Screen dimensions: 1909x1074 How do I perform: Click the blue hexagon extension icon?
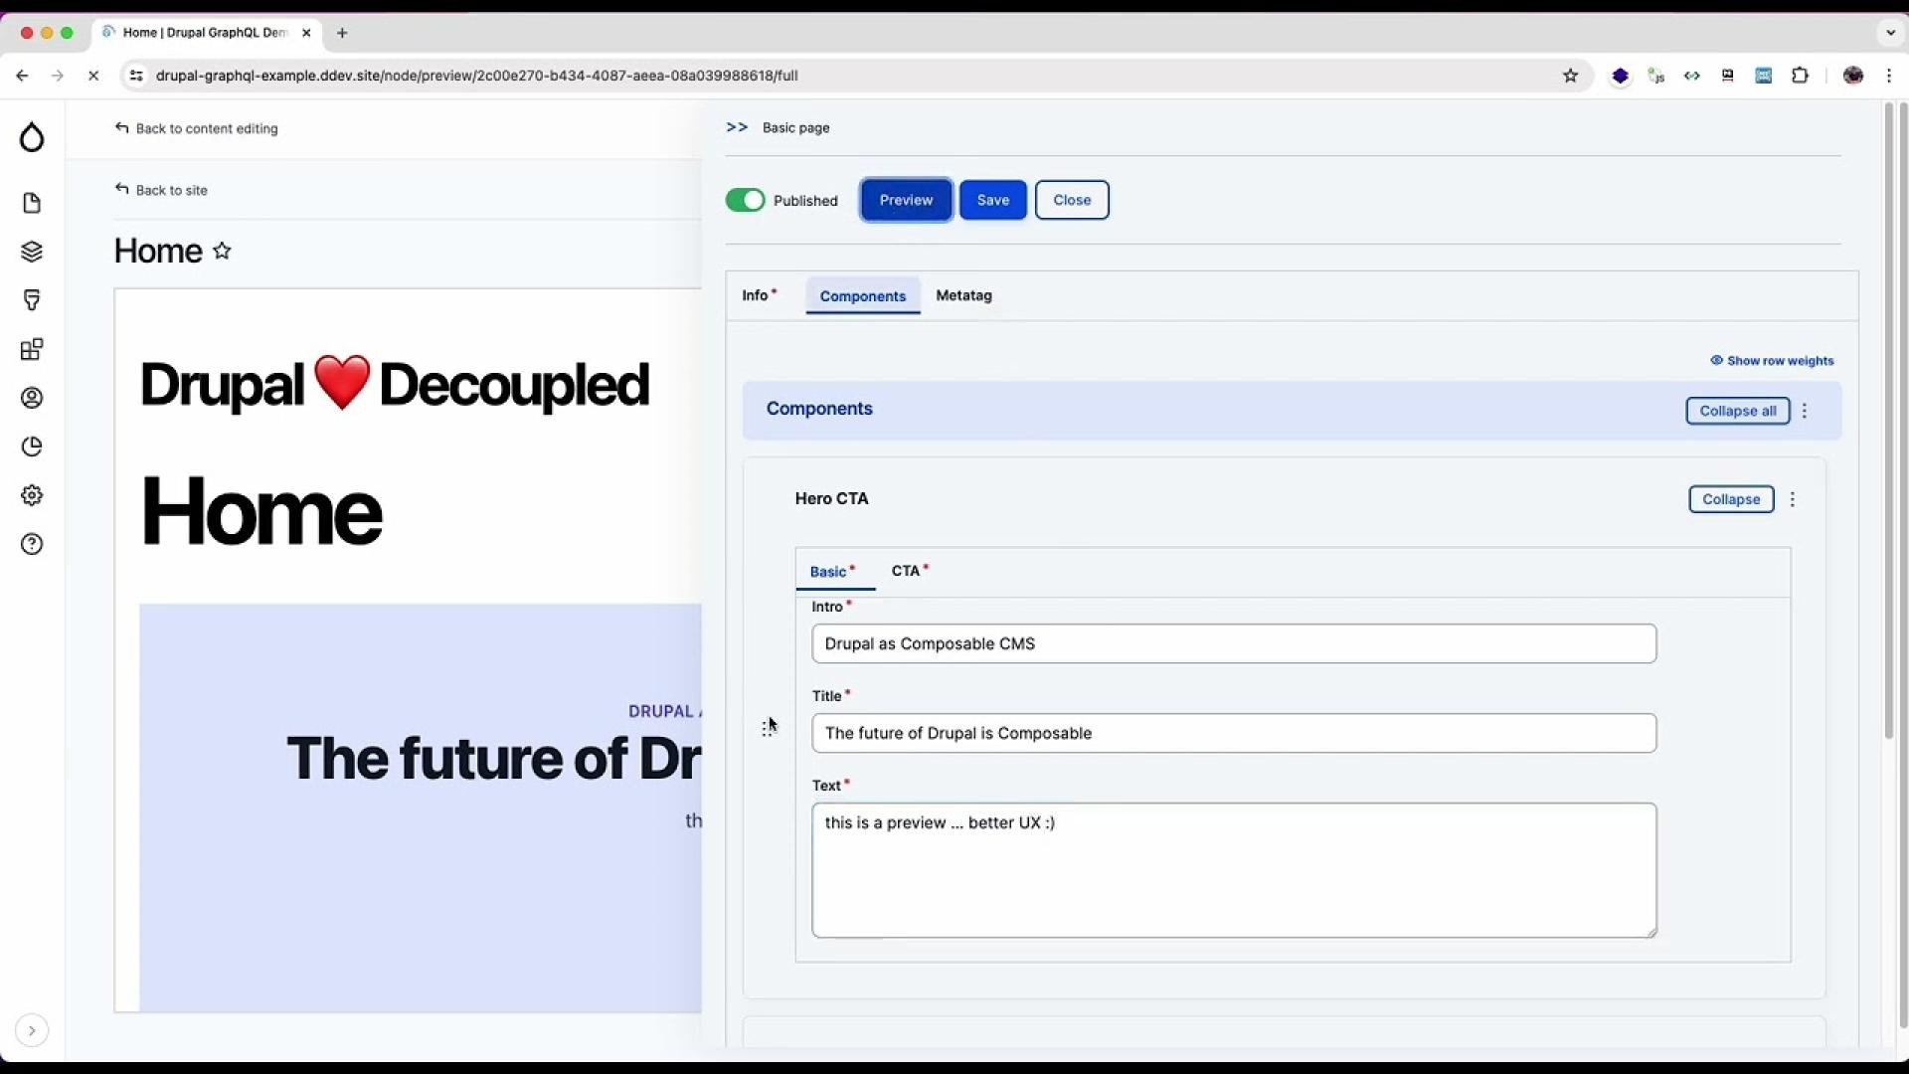(1620, 76)
